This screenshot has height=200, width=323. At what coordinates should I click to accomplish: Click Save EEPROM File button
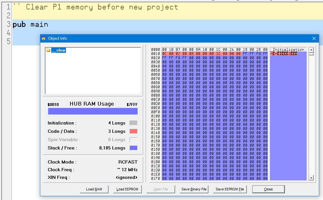[230, 189]
